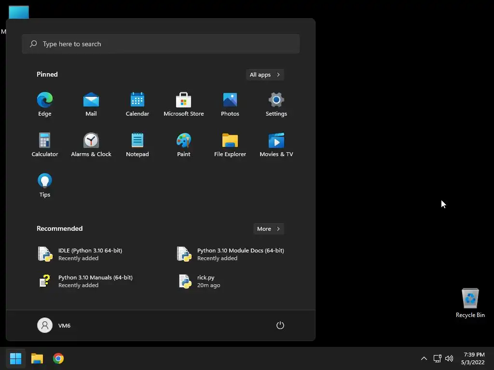Open the Paint app
Image resolution: width=494 pixels, height=370 pixels.
click(184, 145)
